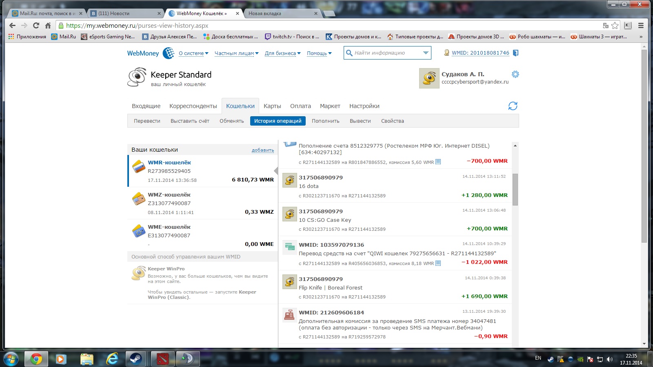
Task: Select the WME-кошелёк wallet entry
Action: point(203,235)
